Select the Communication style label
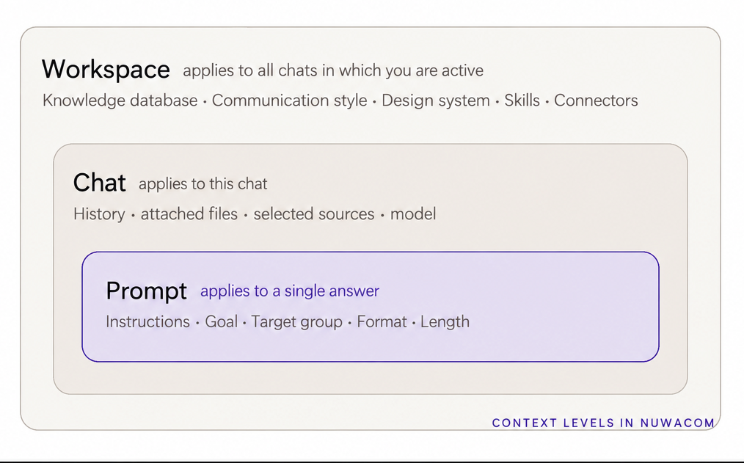This screenshot has width=744, height=463. coord(289,101)
